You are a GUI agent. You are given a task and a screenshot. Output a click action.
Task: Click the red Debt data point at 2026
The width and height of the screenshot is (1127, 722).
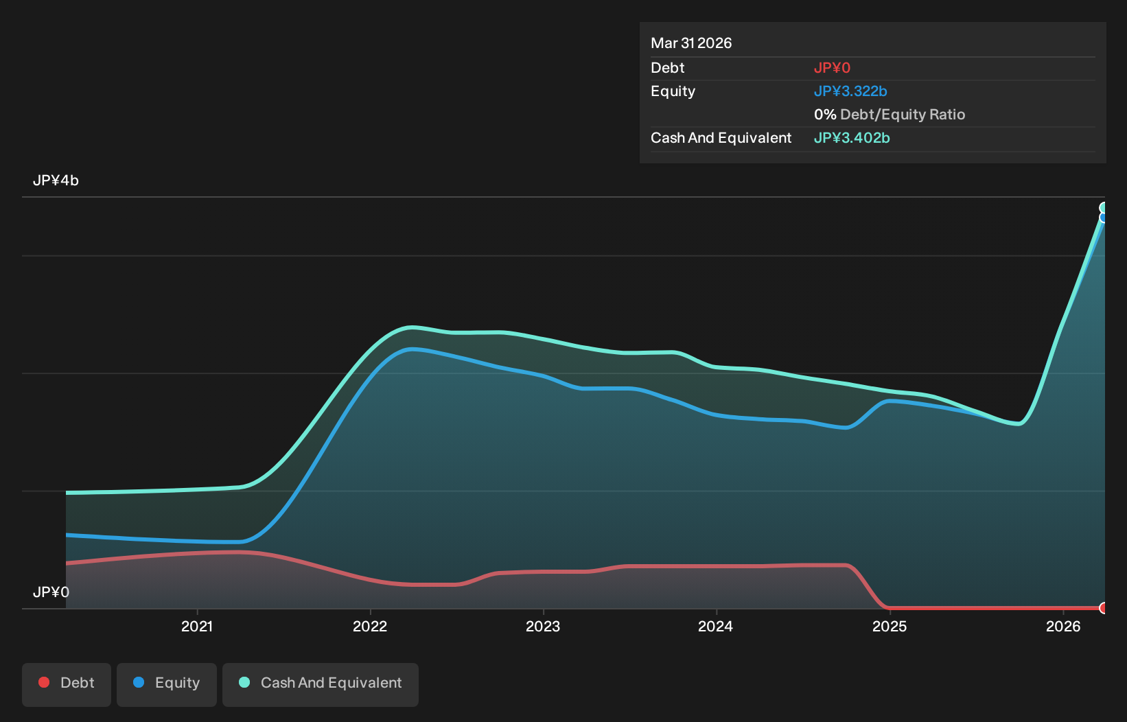pos(1104,607)
